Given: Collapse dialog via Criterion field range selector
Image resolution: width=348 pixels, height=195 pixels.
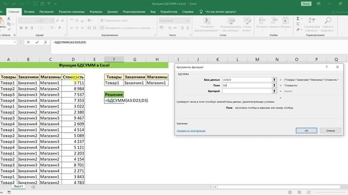Looking at the screenshot, I should 275,91.
